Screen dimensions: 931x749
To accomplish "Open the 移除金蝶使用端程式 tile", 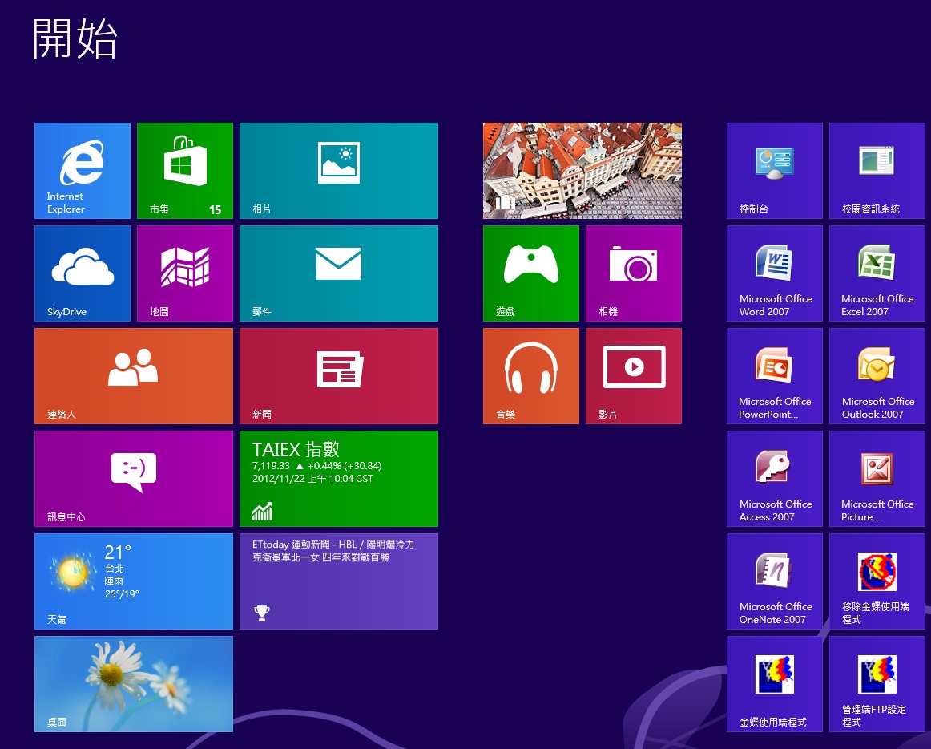I will (877, 581).
